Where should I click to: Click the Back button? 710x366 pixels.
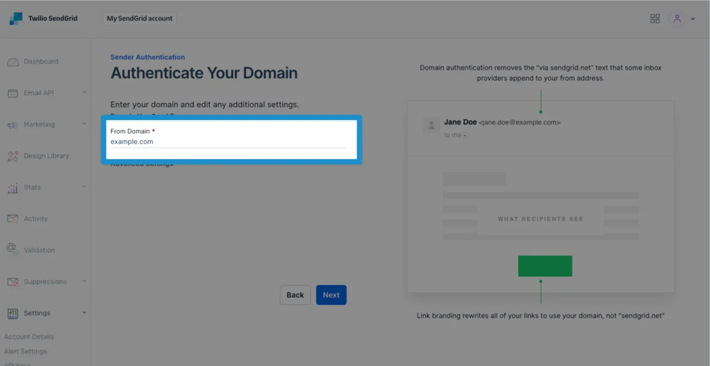tap(295, 295)
